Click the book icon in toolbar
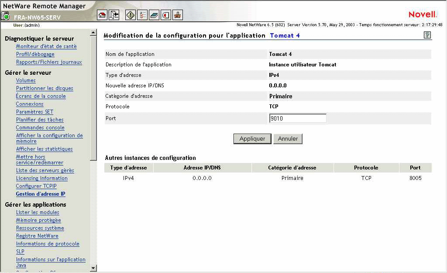The width and height of the screenshot is (447, 273). pyautogui.click(x=154, y=15)
